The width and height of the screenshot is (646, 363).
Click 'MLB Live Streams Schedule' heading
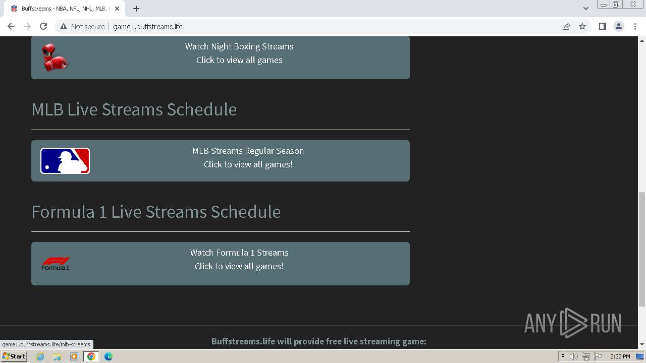(134, 109)
